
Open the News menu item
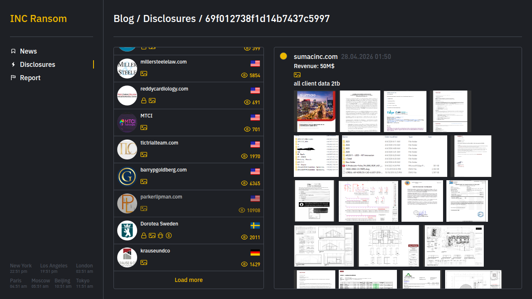pyautogui.click(x=28, y=51)
